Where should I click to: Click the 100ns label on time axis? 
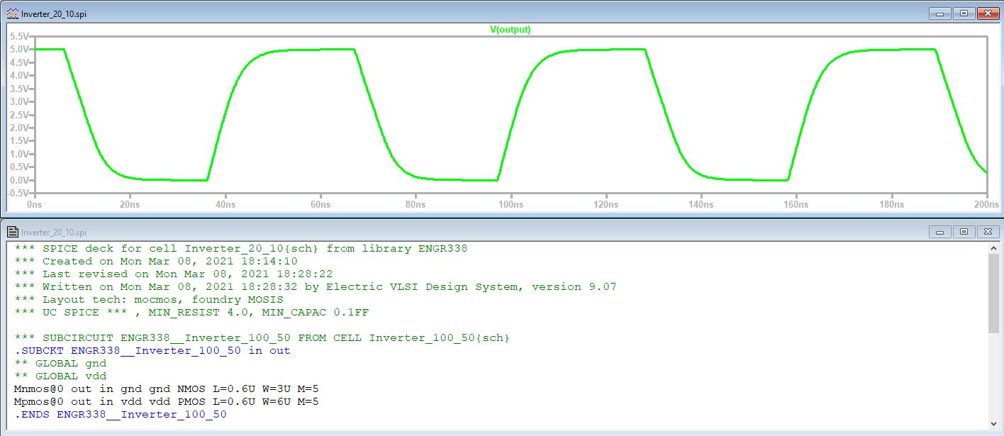tap(510, 204)
